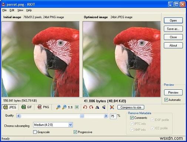
Task: Toggle the Automatic preview checkbox
Action: click(x=166, y=100)
